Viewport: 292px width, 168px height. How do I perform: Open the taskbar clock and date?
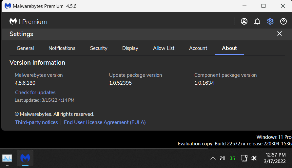pyautogui.click(x=275, y=158)
